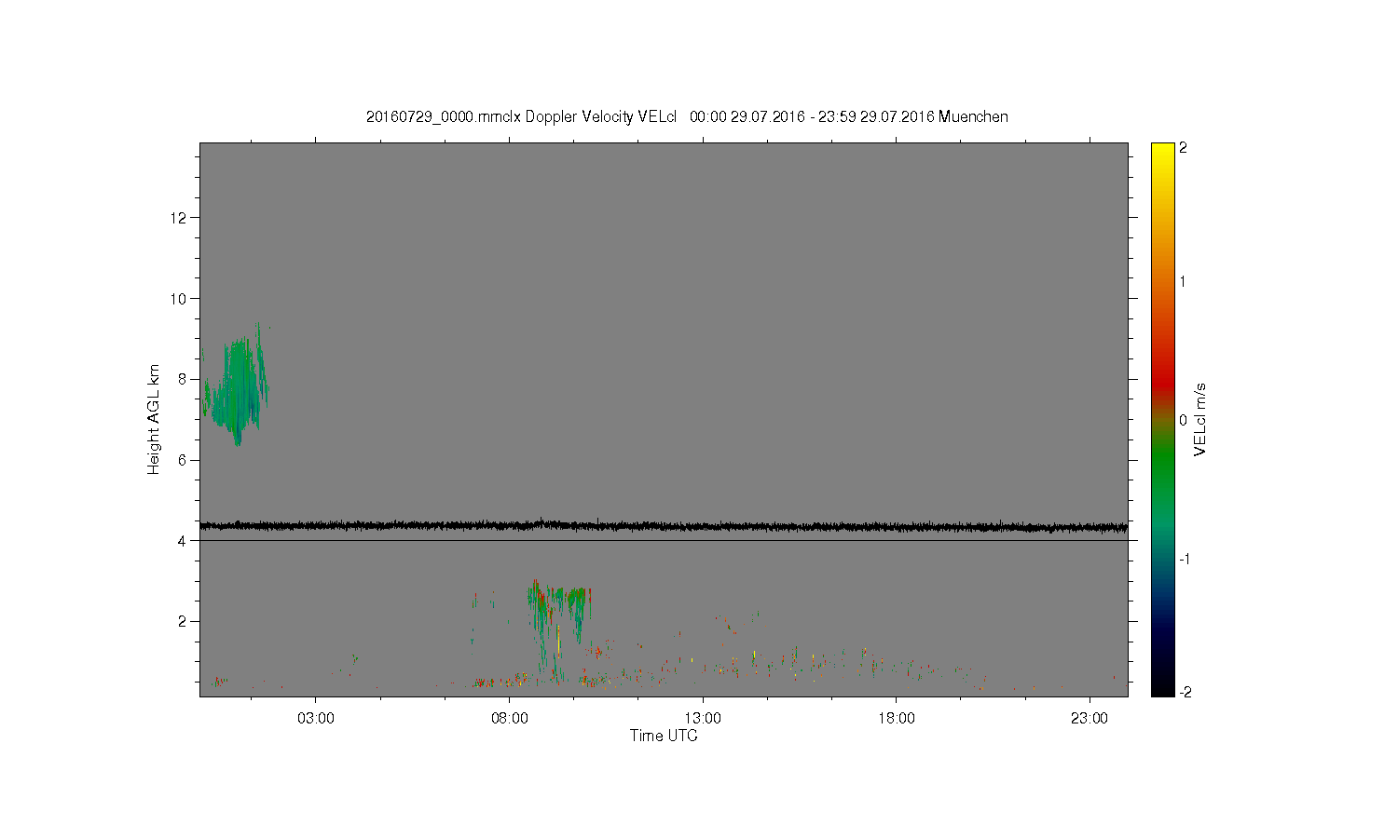Click the '18:00' time tick label
Image resolution: width=1398 pixels, height=838 pixels.
pyautogui.click(x=897, y=719)
